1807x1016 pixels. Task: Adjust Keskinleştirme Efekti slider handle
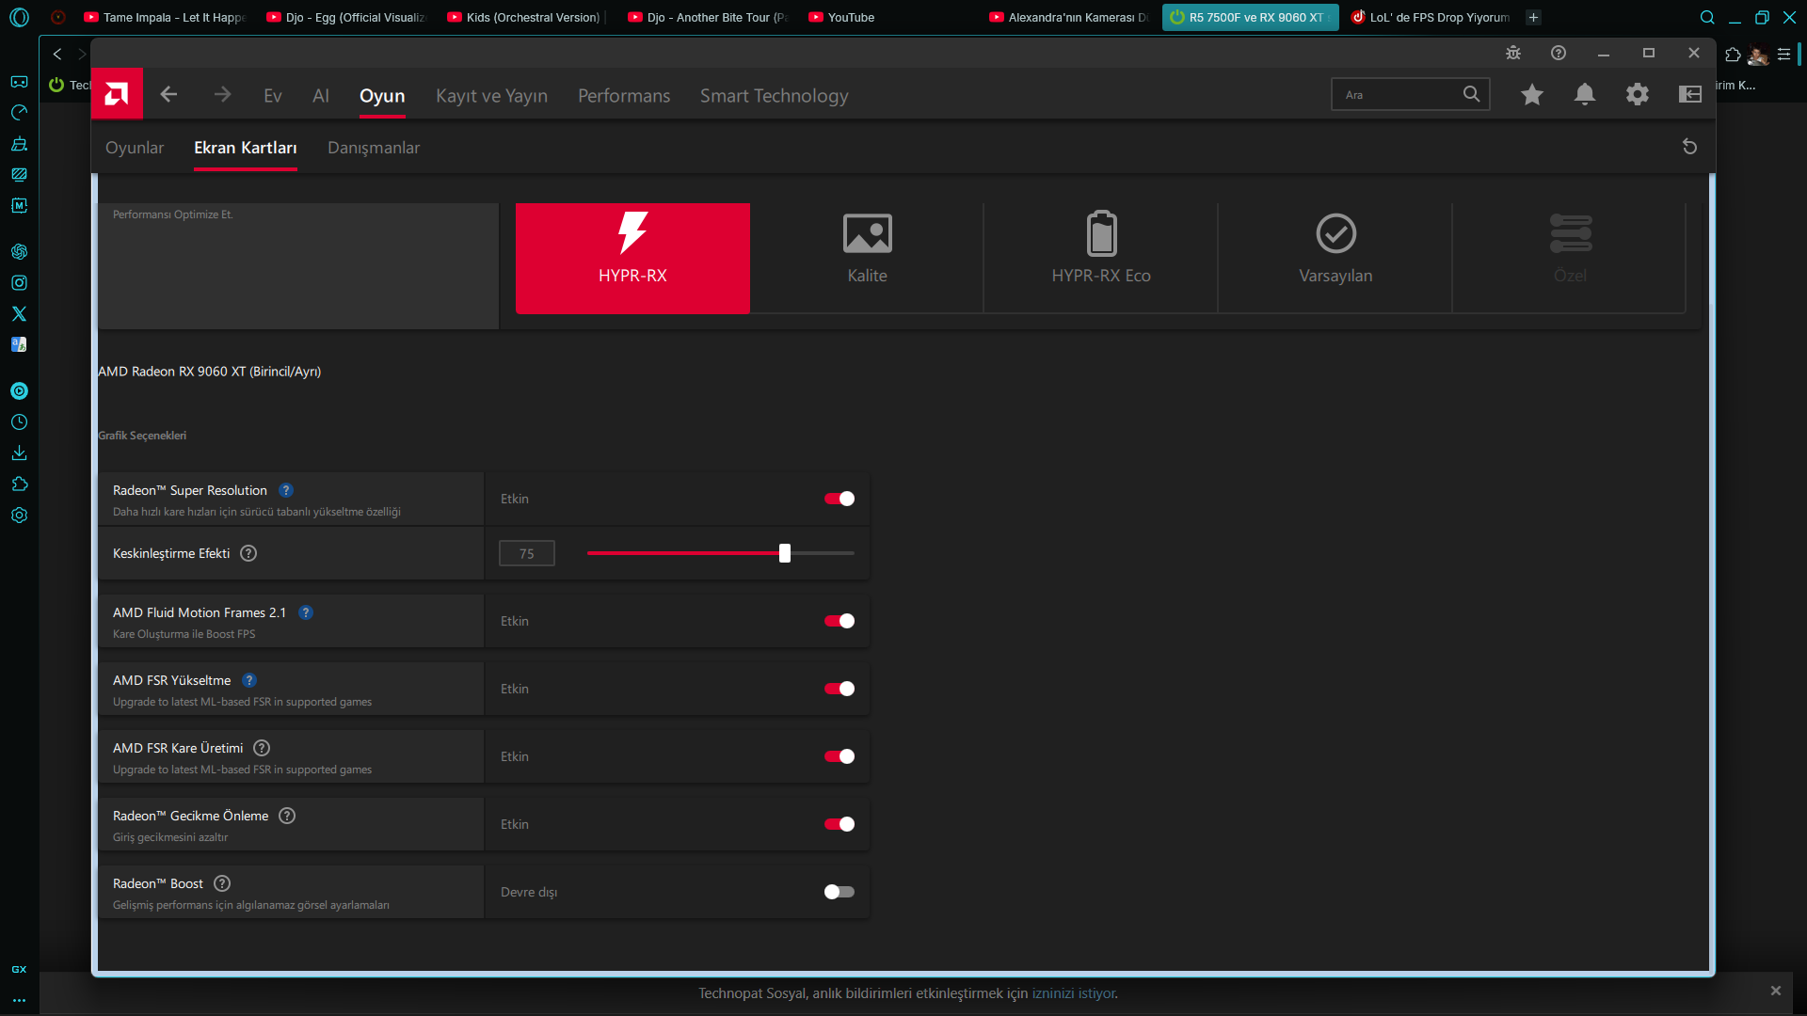point(785,553)
